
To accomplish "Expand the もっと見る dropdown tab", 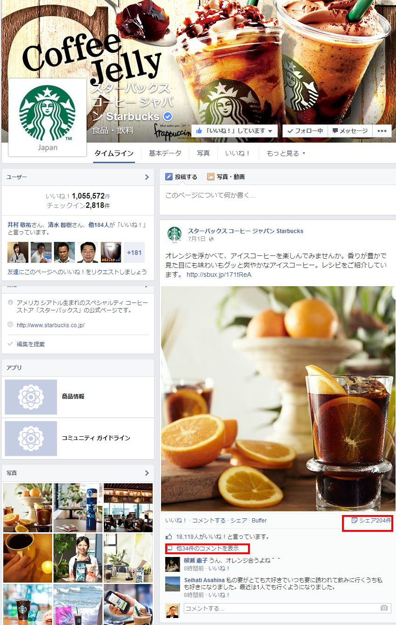I will coord(286,153).
